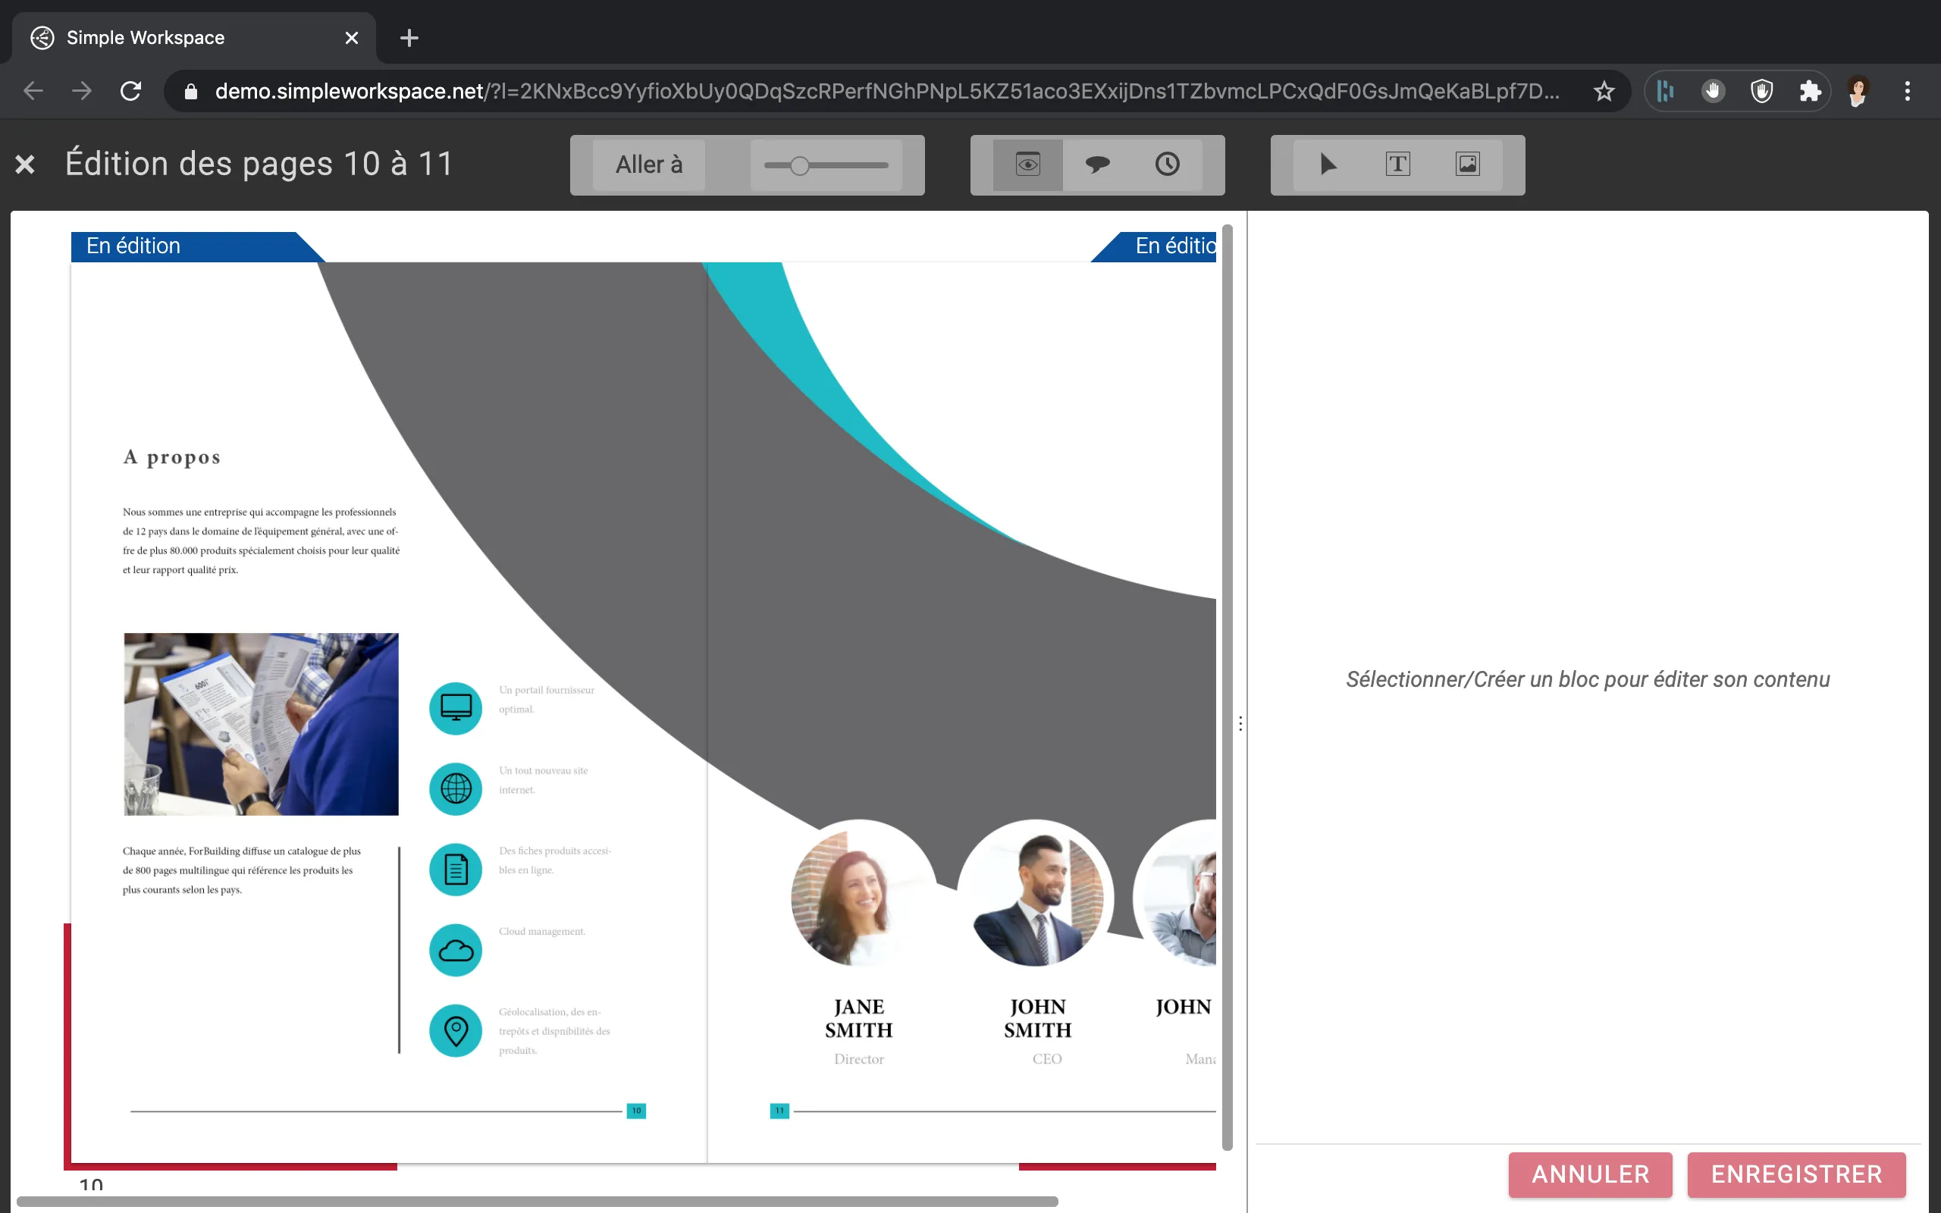Image resolution: width=1941 pixels, height=1213 pixels.
Task: Click the horizontal scrollbar below pages
Action: [x=538, y=1201]
